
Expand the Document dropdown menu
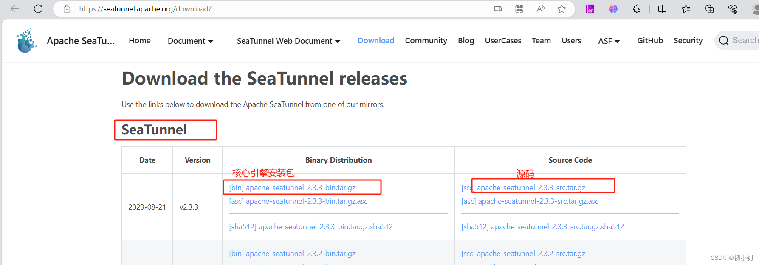coord(191,41)
